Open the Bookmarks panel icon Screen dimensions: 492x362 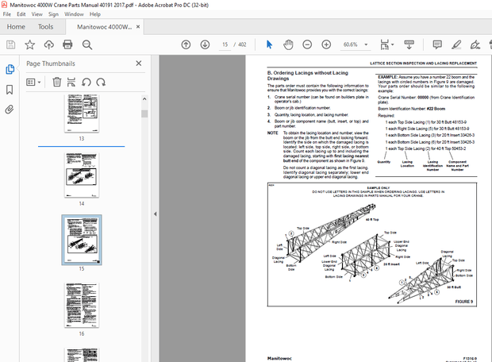click(x=10, y=90)
